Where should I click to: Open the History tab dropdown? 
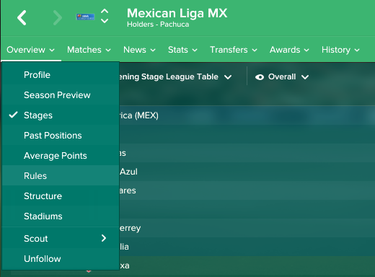(340, 50)
